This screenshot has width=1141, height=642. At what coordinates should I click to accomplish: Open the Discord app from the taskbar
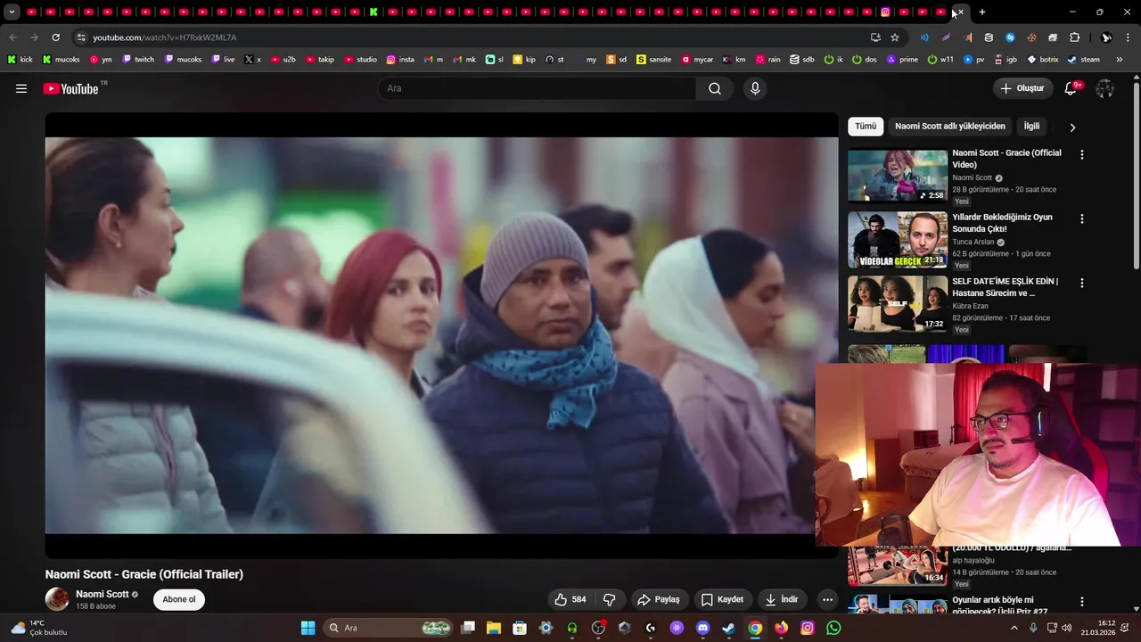(702, 628)
